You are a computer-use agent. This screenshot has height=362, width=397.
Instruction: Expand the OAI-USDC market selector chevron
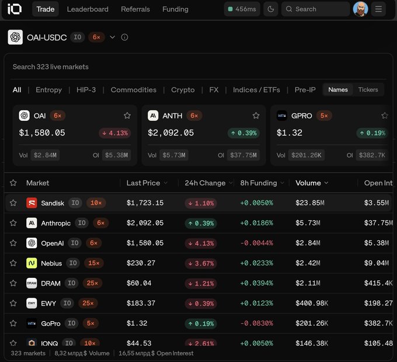pos(112,37)
